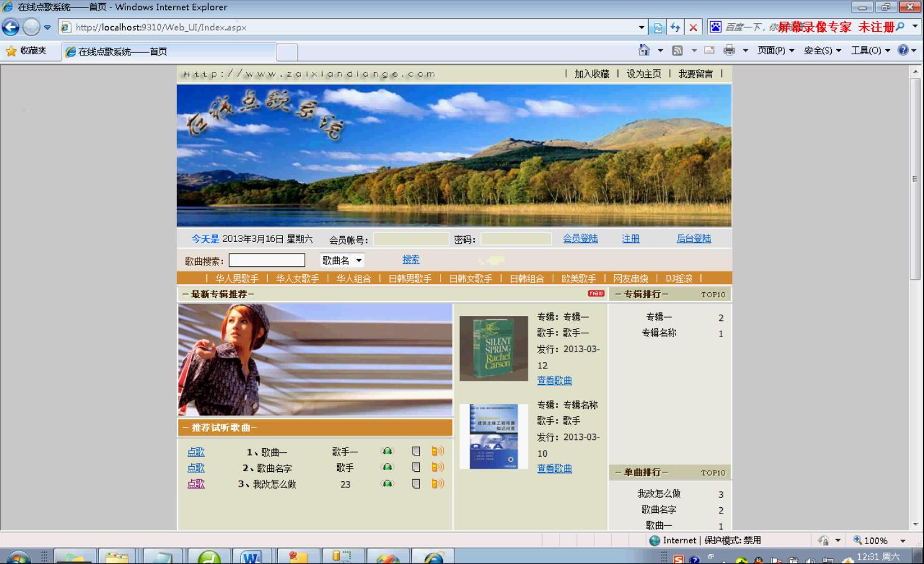
Task: Open Microsoft Word from the taskbar
Action: (251, 557)
